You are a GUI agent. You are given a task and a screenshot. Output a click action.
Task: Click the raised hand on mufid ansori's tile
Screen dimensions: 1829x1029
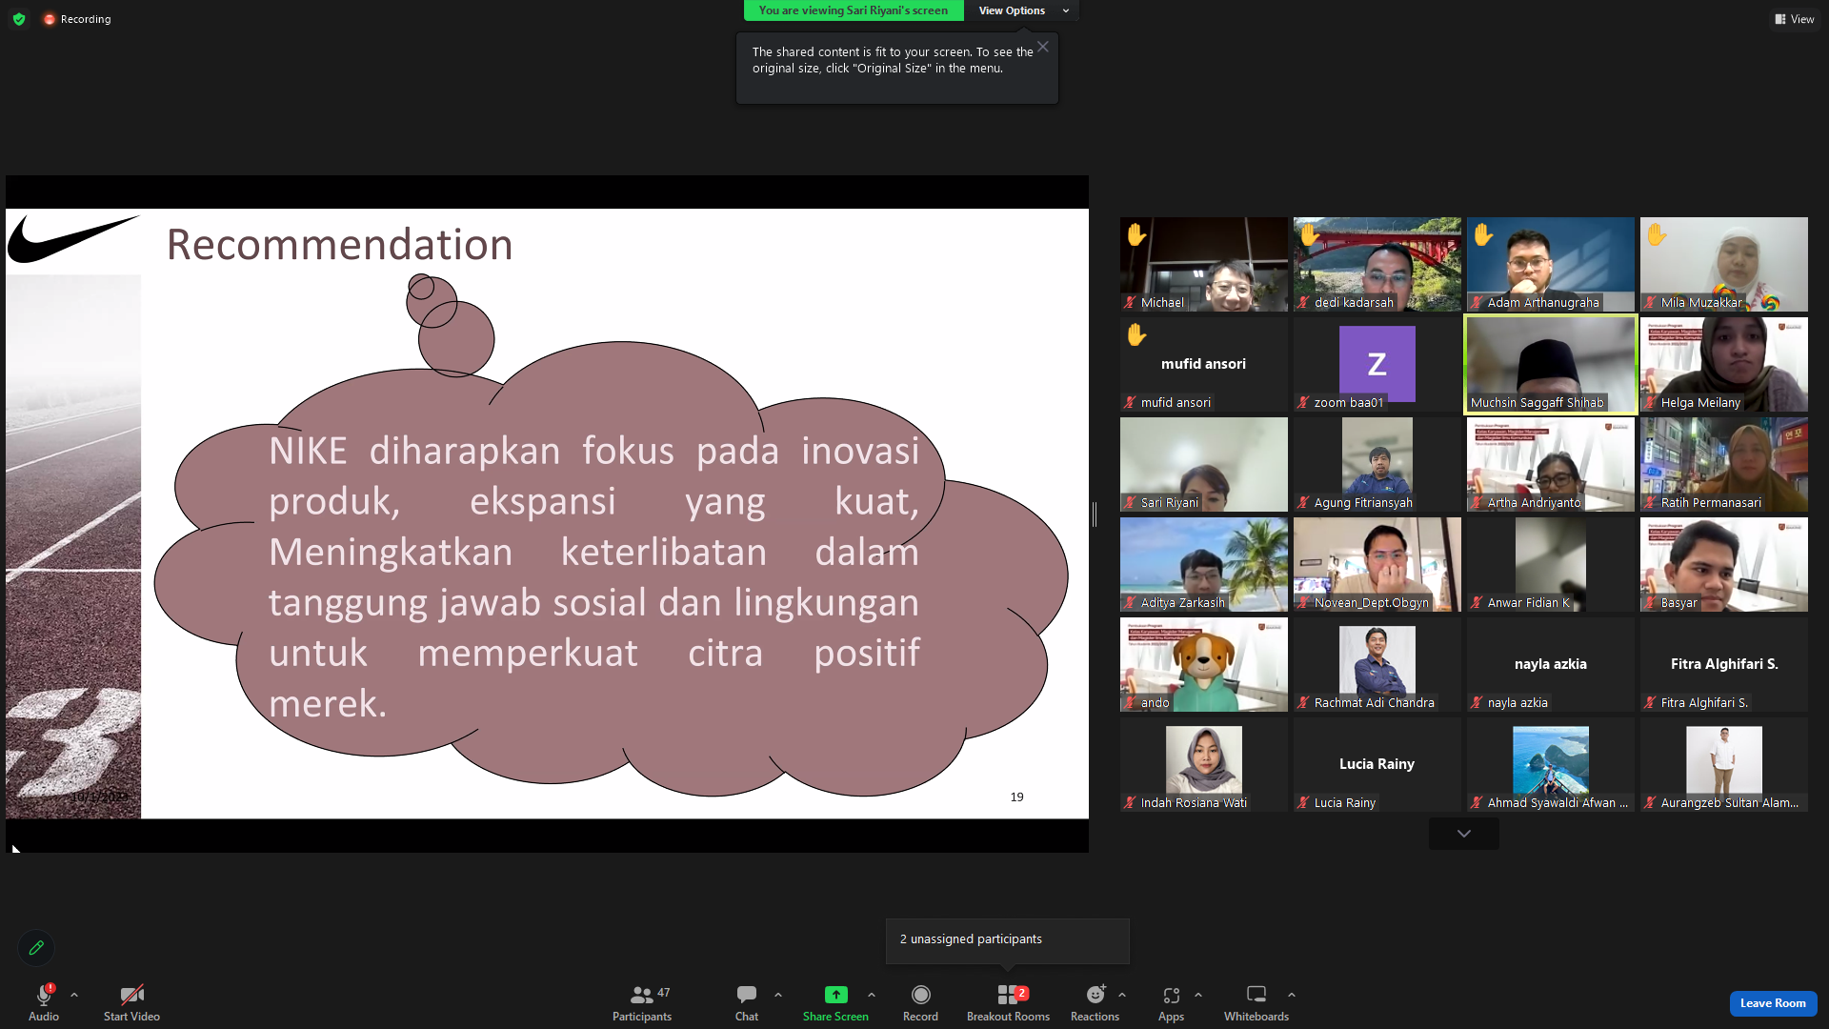1136,334
